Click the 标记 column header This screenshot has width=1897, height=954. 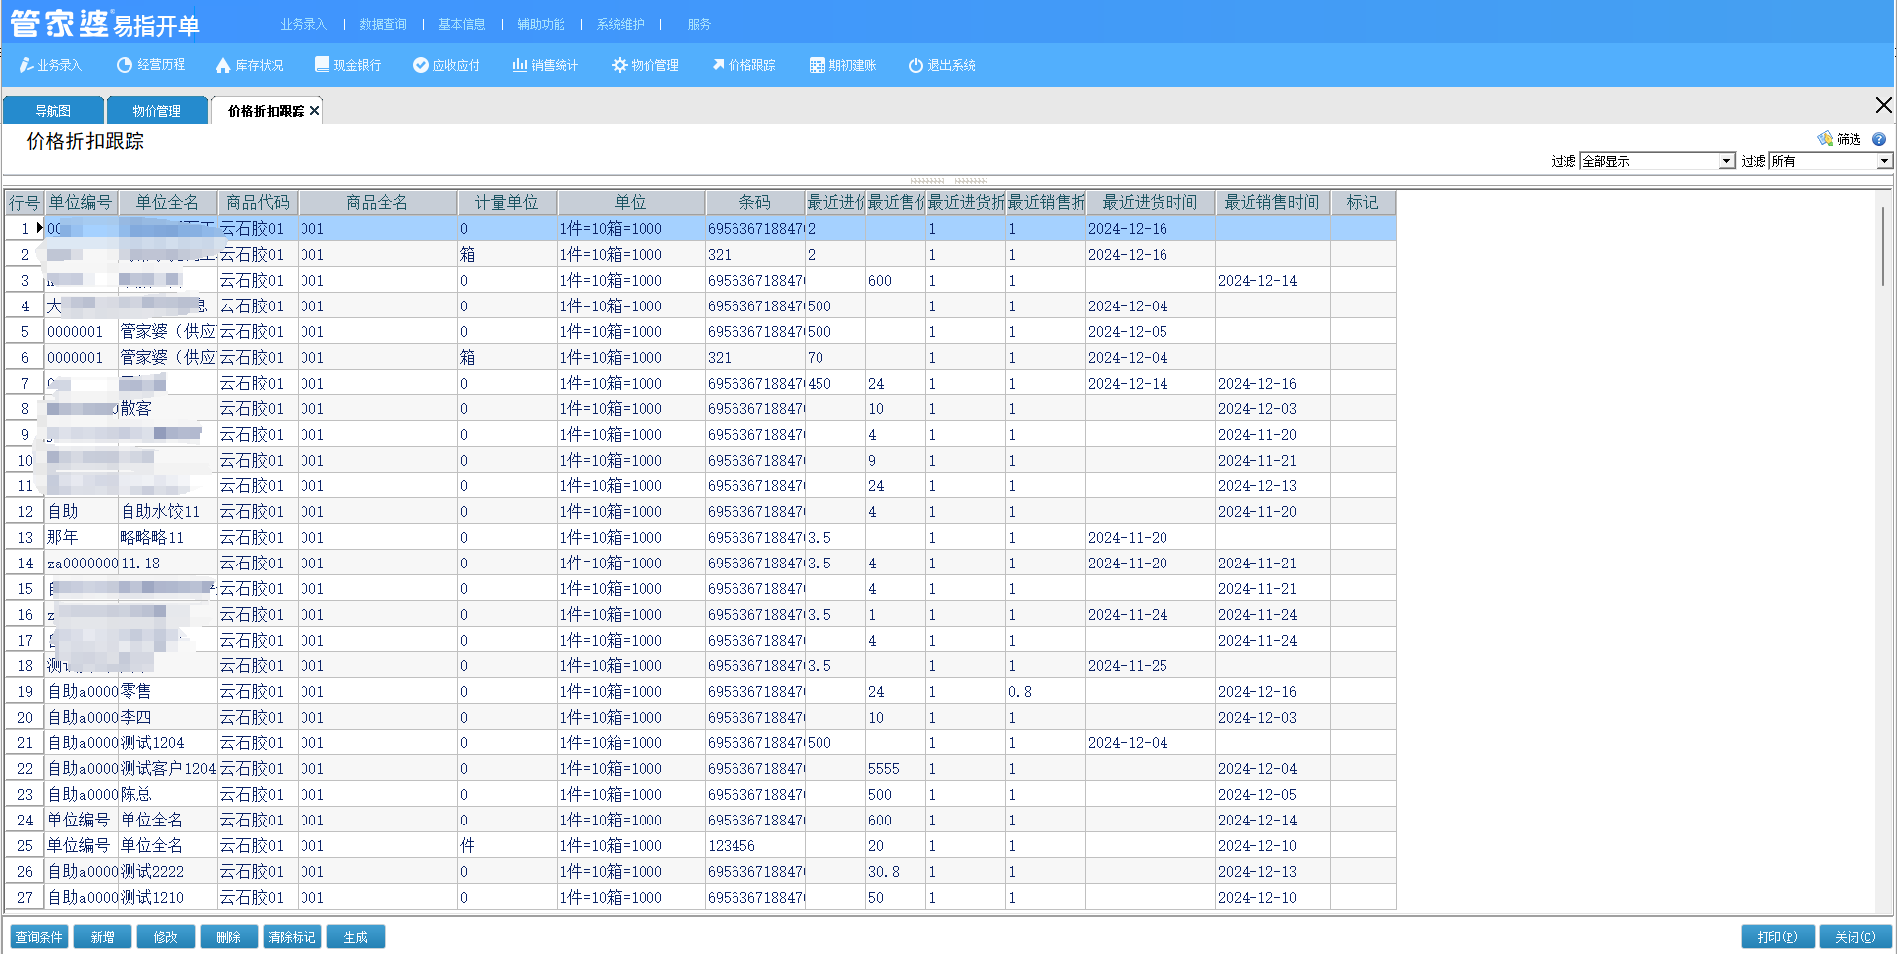(x=1362, y=203)
